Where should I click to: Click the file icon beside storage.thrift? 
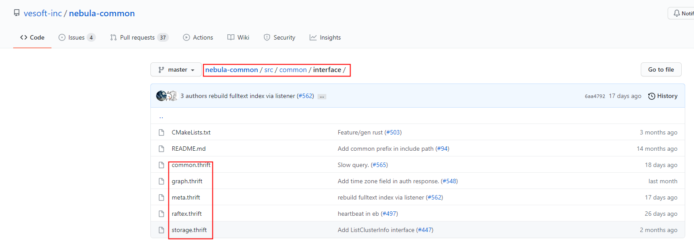(161, 230)
